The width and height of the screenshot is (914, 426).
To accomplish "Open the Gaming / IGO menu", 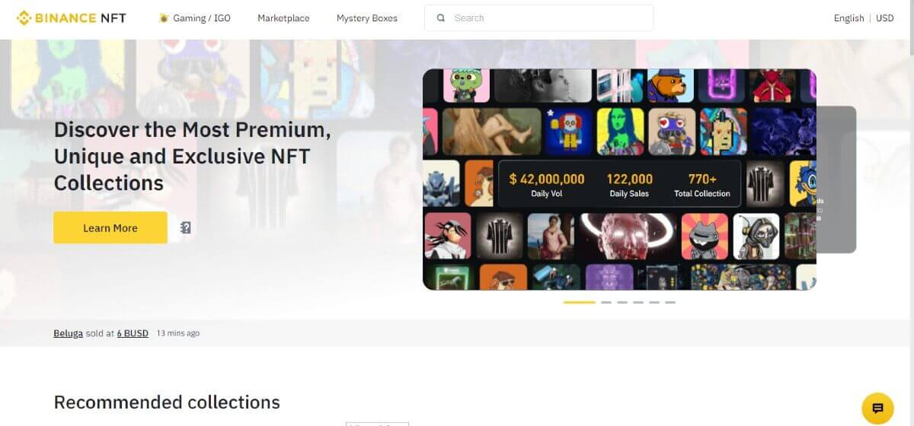I will coord(194,18).
